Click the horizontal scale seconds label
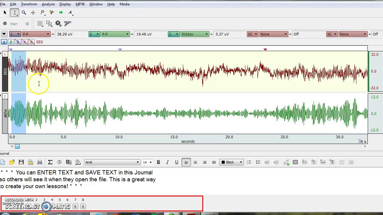 pos(188,142)
